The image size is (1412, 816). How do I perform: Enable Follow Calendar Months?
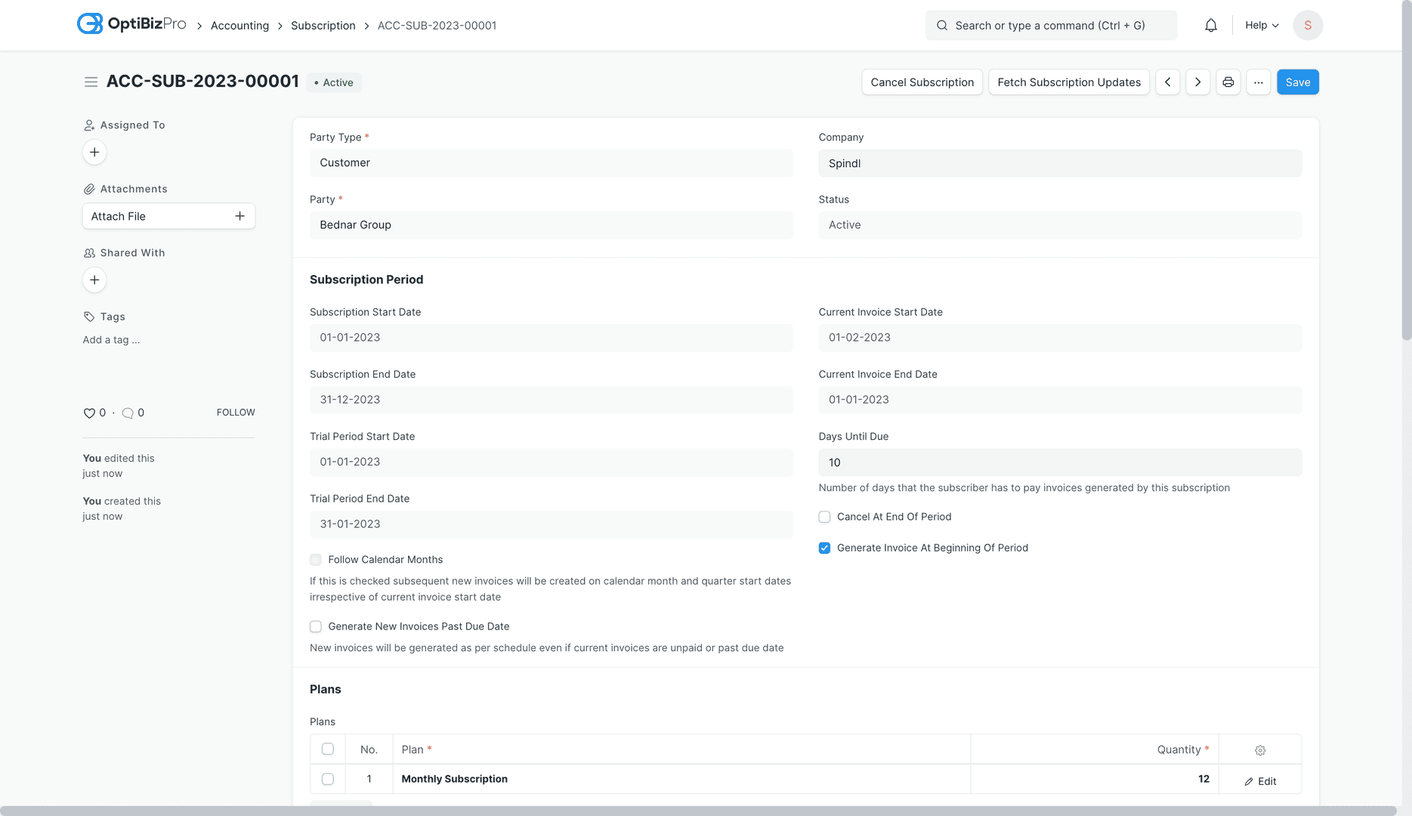315,559
